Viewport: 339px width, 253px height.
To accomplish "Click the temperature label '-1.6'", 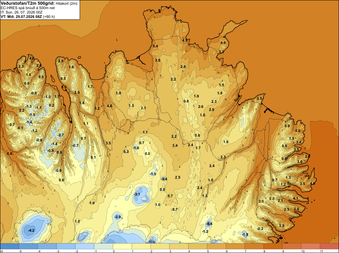I will click(136, 148).
